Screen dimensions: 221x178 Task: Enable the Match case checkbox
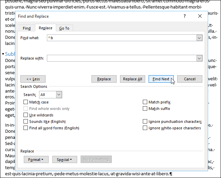click(26, 102)
